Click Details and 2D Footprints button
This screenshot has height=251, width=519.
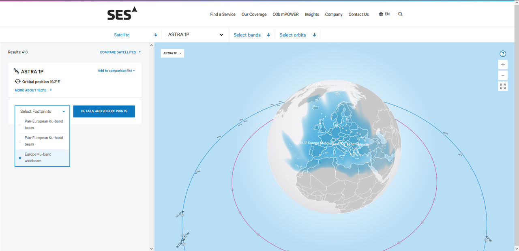point(104,112)
